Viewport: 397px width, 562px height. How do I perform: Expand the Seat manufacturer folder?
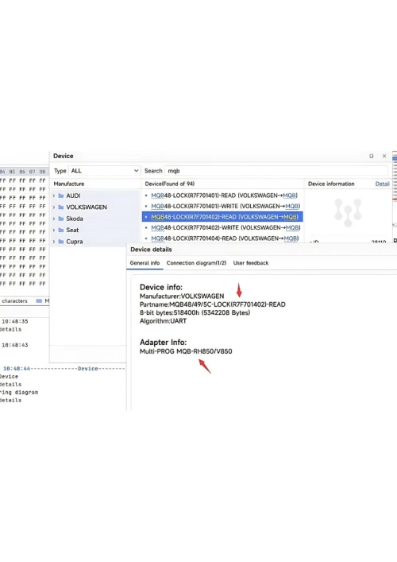coord(54,230)
